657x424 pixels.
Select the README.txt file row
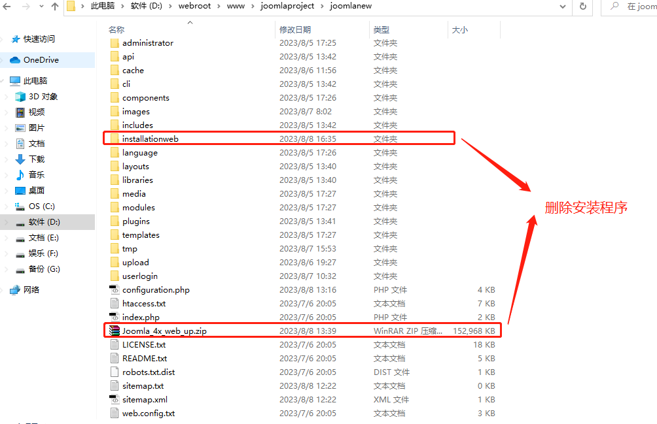point(145,358)
